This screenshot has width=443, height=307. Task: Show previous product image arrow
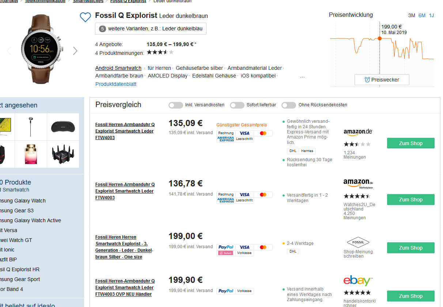pyautogui.click(x=9, y=51)
